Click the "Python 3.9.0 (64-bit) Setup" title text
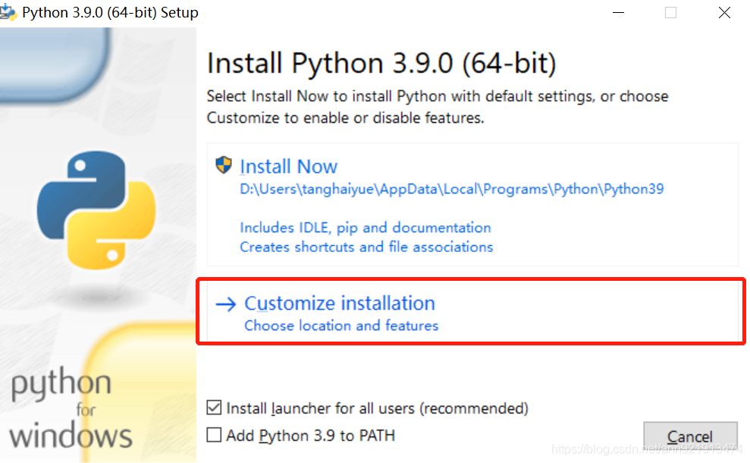 click(x=110, y=11)
